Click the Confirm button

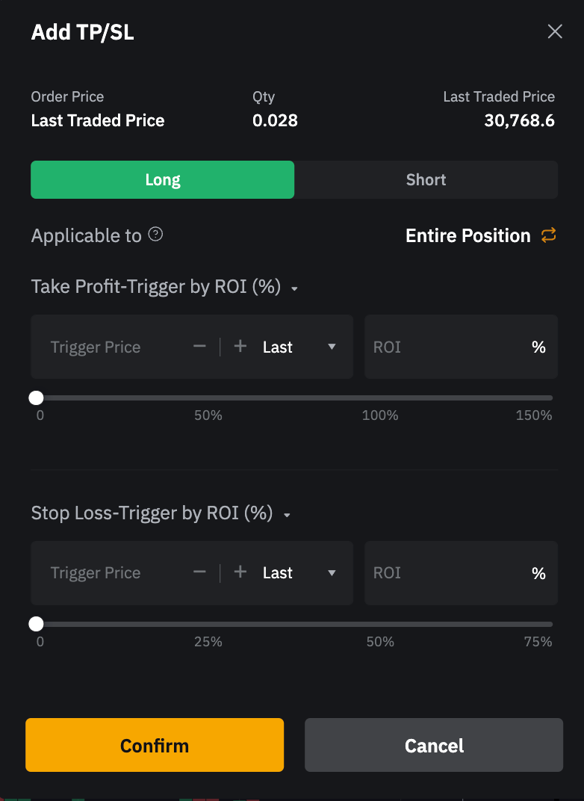tap(155, 745)
